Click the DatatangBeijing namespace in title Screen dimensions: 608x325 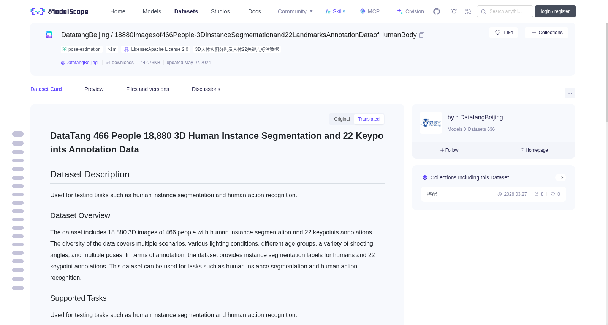[x=85, y=35]
